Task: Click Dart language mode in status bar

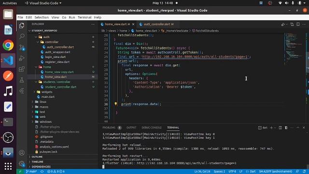Action: point(251,172)
